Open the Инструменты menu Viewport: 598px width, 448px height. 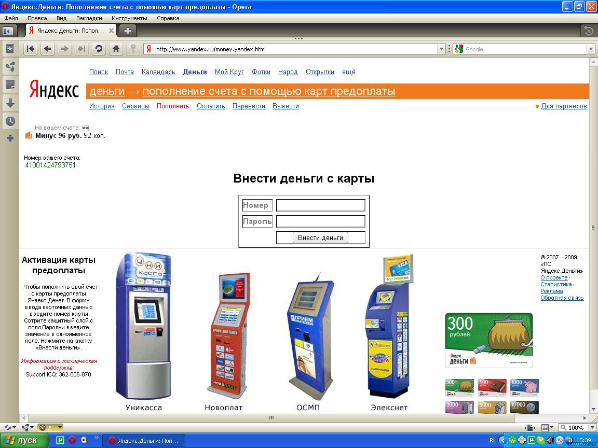pos(129,18)
